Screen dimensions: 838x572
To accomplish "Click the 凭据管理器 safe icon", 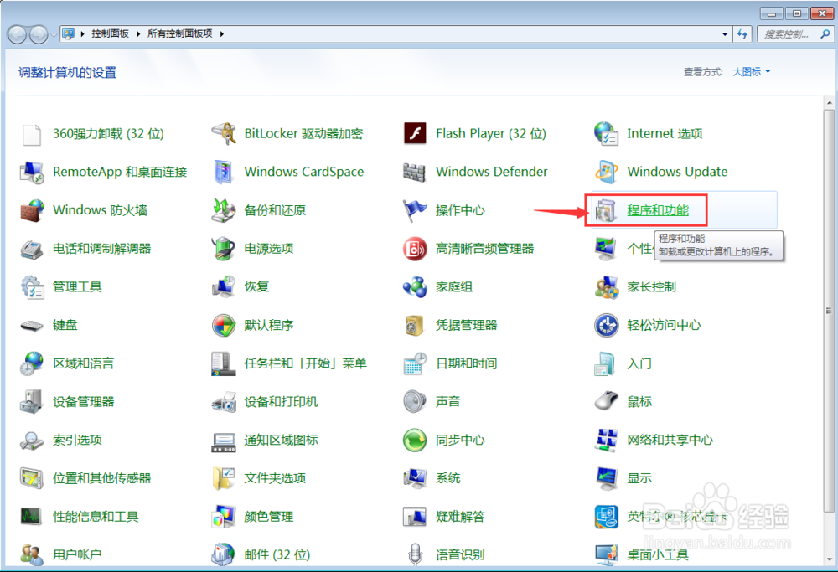I will point(415,325).
